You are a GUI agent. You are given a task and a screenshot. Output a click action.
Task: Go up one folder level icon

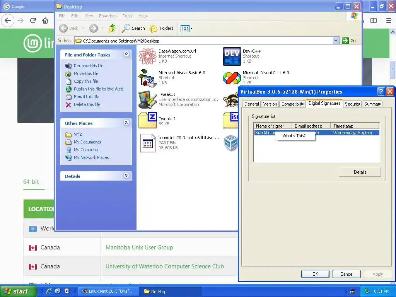(112, 28)
